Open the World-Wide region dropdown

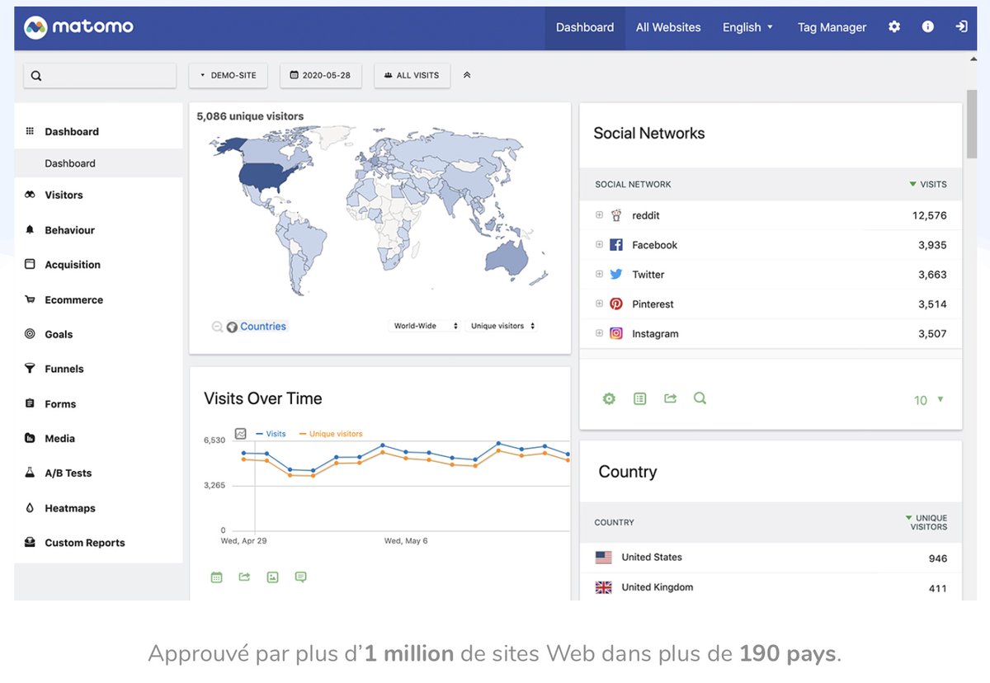(x=425, y=327)
